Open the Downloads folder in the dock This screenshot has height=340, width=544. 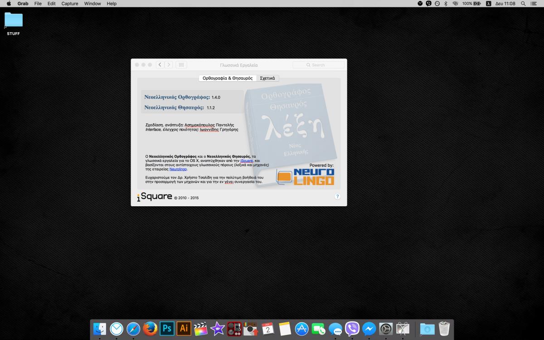tap(427, 329)
